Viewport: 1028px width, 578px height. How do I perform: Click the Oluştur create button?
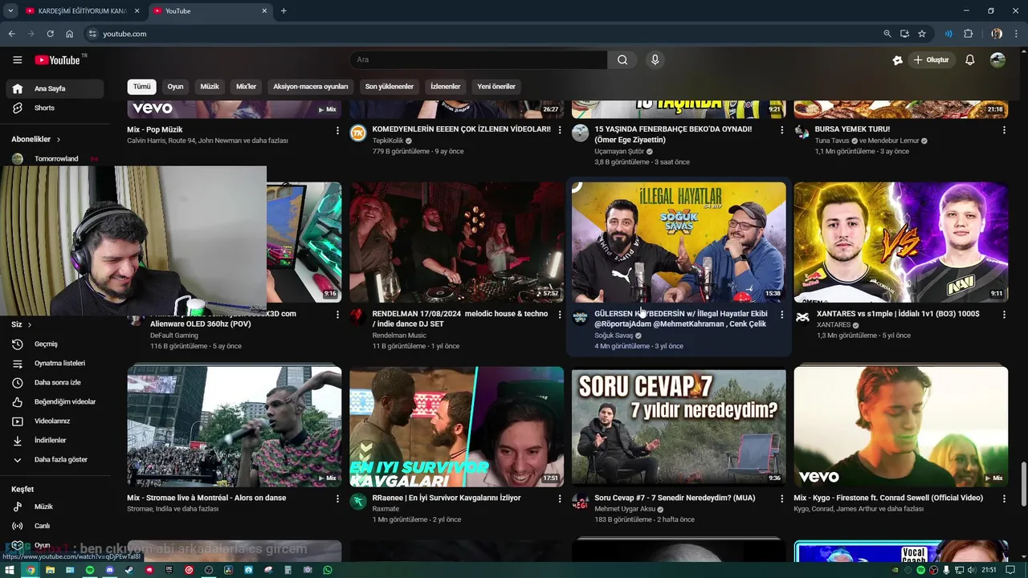tap(931, 59)
